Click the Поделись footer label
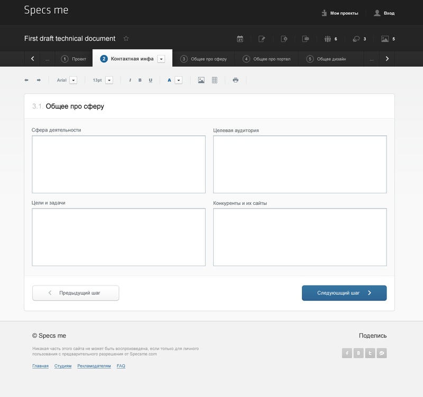423x397 pixels. pyautogui.click(x=373, y=336)
